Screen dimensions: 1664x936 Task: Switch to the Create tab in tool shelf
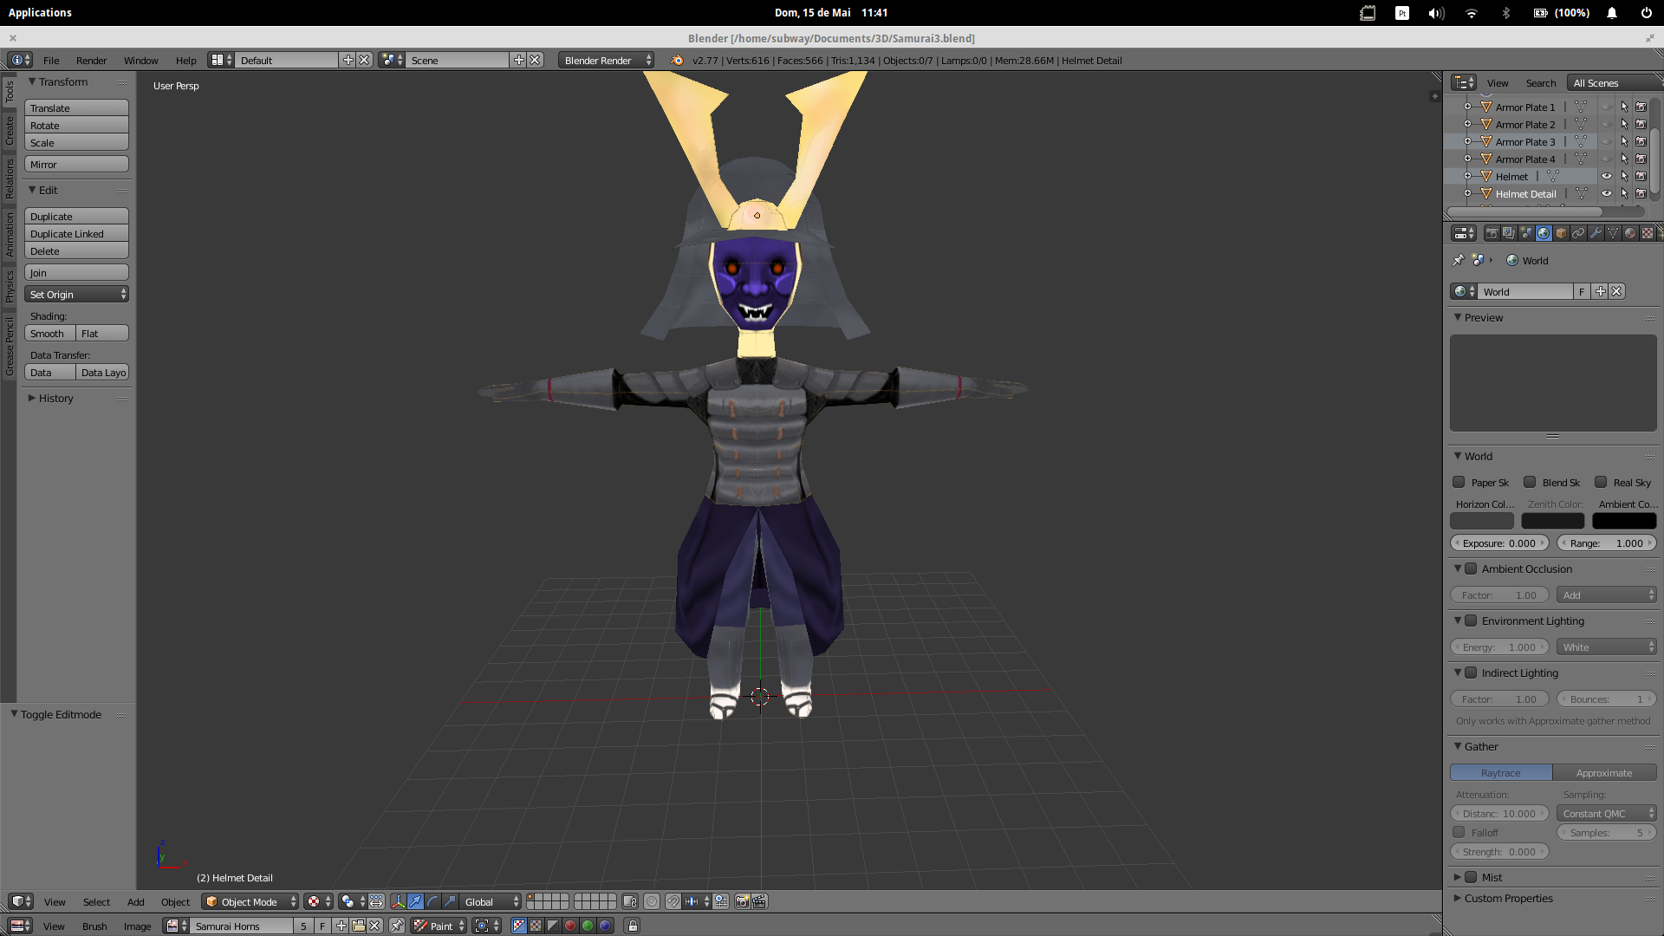pos(10,130)
